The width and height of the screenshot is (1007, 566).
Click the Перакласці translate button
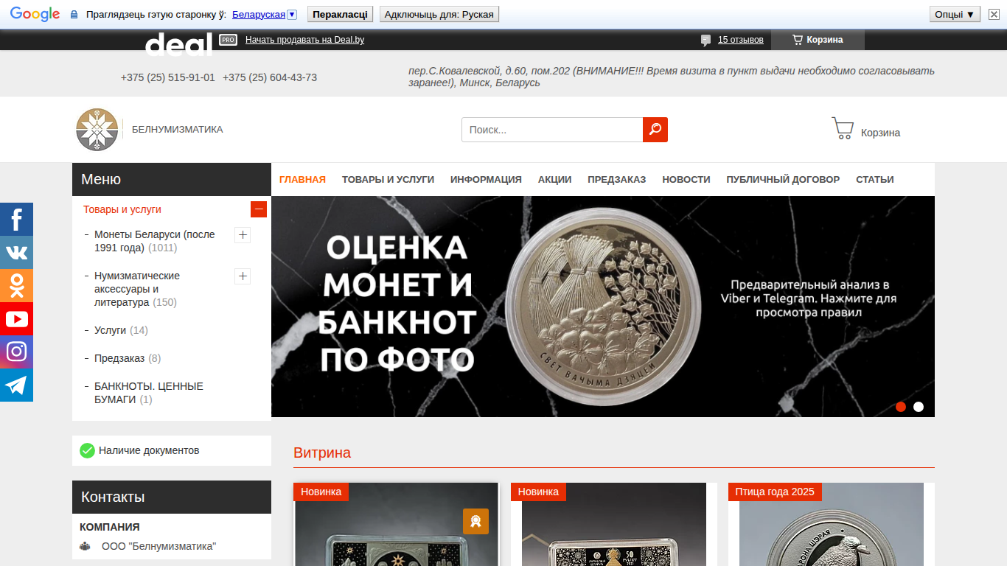tap(340, 14)
